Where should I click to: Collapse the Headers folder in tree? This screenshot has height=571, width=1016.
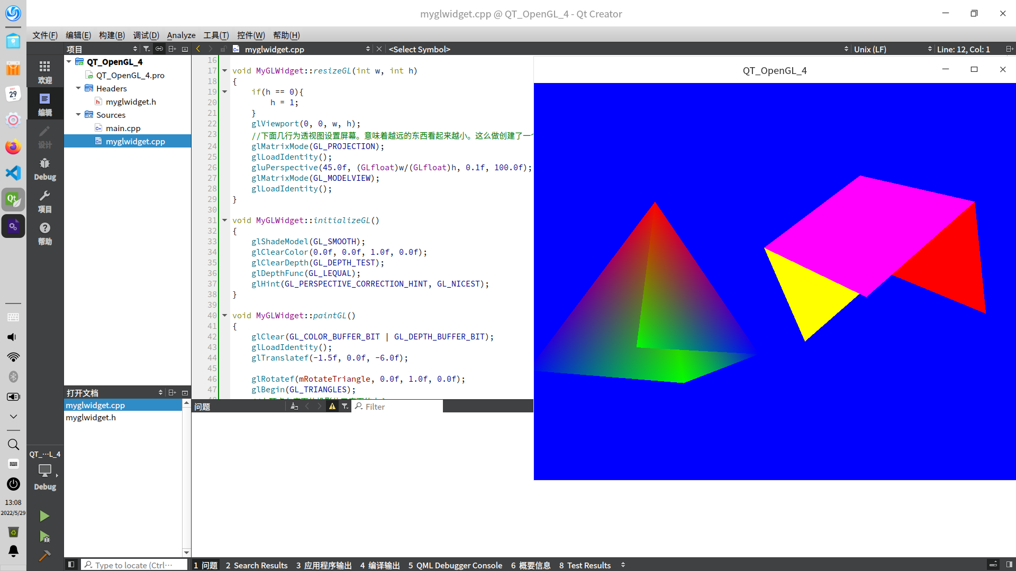click(x=78, y=88)
